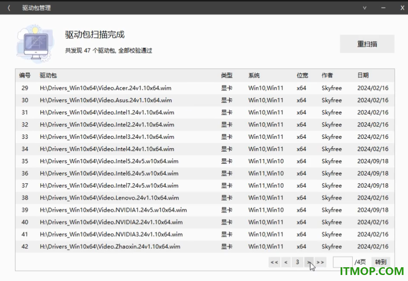This screenshot has height=281, width=408.
Task: Click the 位宽 column header
Action: coord(302,76)
